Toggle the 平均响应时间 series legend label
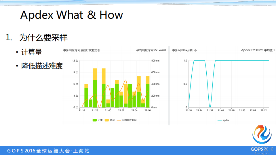Screen dimensions: 276x155 click(x=129, y=120)
